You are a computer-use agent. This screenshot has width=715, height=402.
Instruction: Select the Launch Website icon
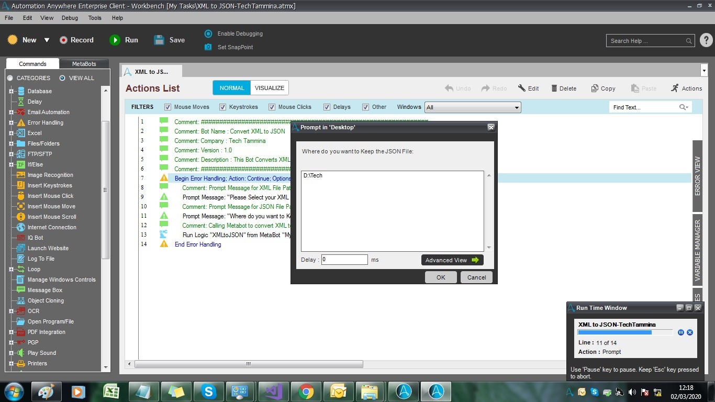coord(21,248)
